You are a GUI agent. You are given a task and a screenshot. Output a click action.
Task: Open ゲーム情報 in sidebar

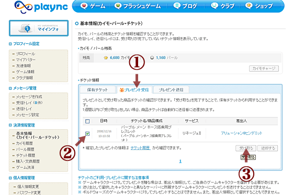click(x=25, y=72)
